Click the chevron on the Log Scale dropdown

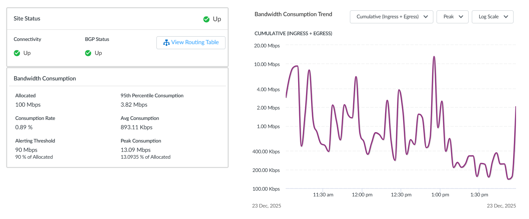point(506,17)
